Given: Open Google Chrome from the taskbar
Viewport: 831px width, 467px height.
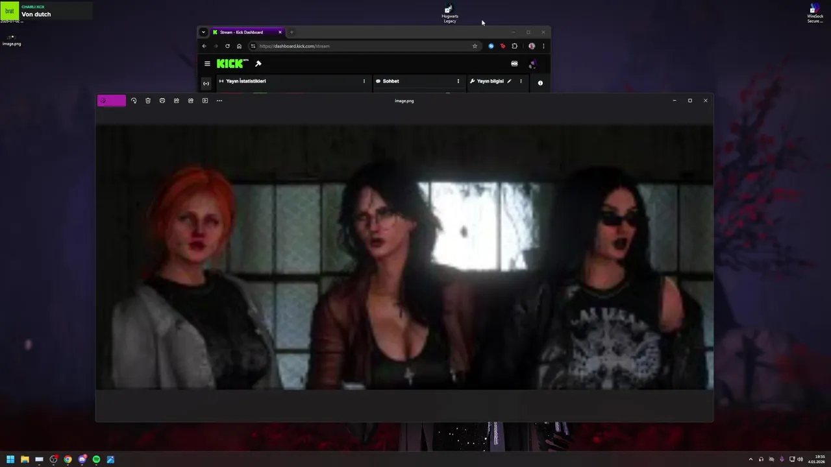Looking at the screenshot, I should pos(68,459).
